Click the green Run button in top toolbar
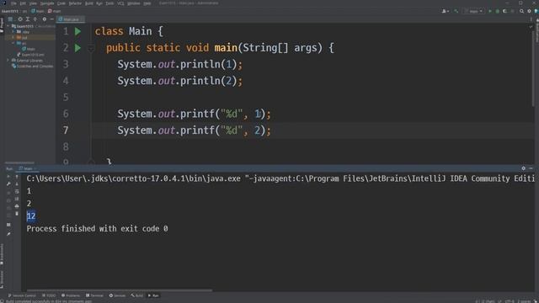 click(x=490, y=11)
